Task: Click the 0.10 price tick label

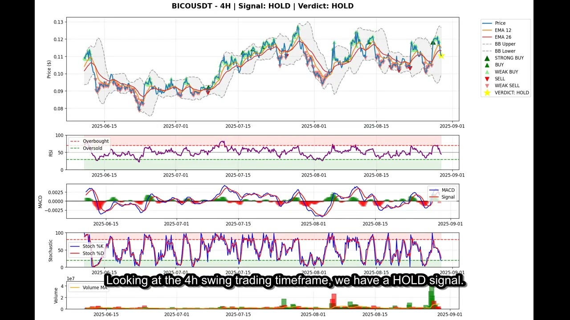Action: coord(59,74)
